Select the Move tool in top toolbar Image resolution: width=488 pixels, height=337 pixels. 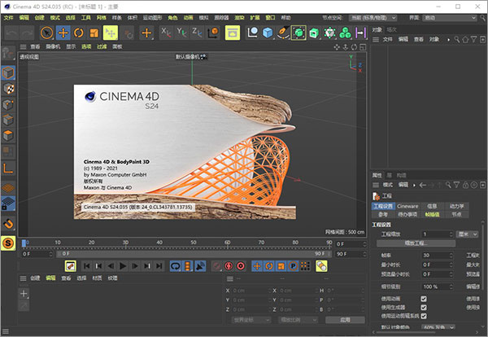point(63,33)
